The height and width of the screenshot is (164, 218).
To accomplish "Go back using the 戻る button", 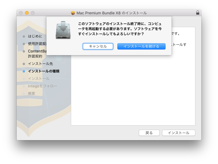I will (x=149, y=133).
